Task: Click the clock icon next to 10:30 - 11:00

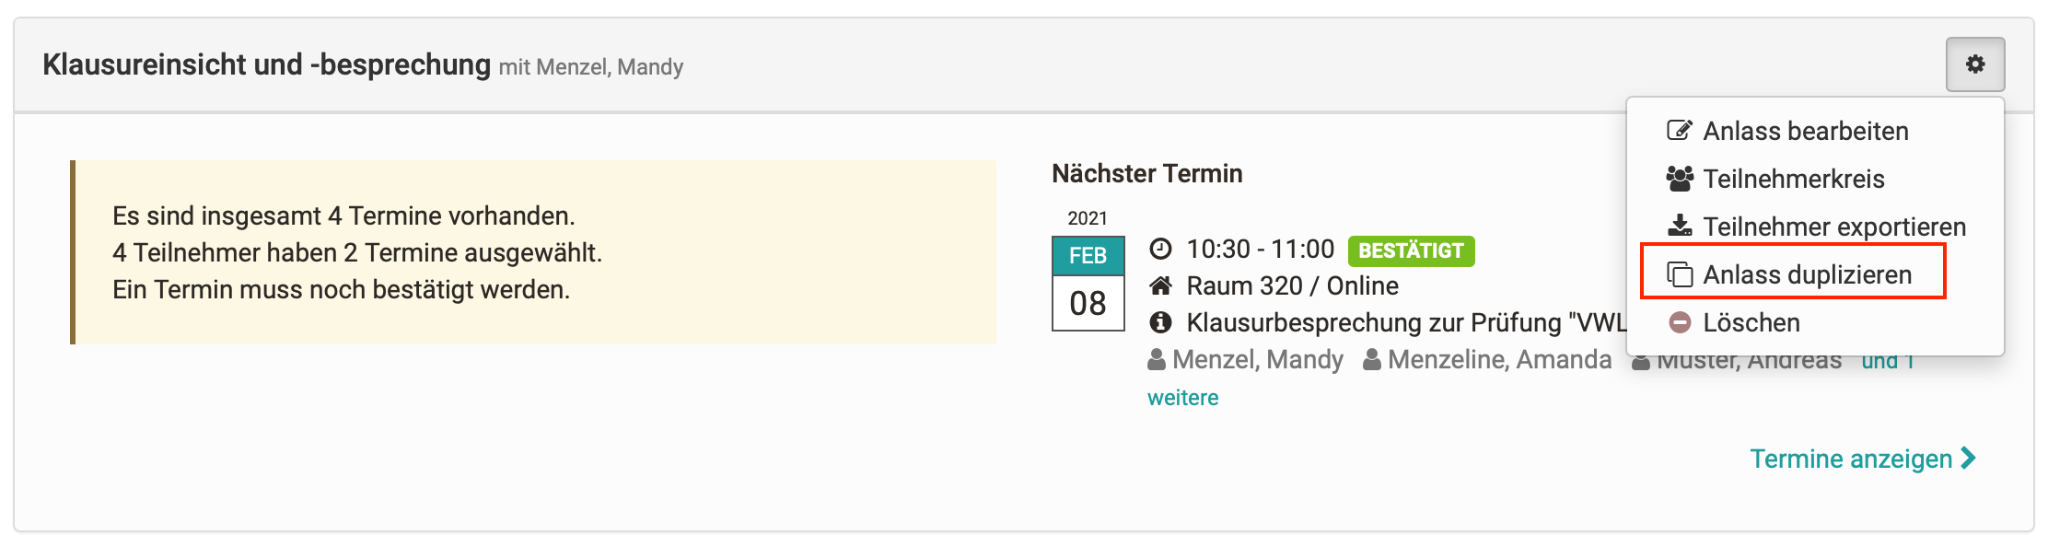Action: [x=1160, y=249]
